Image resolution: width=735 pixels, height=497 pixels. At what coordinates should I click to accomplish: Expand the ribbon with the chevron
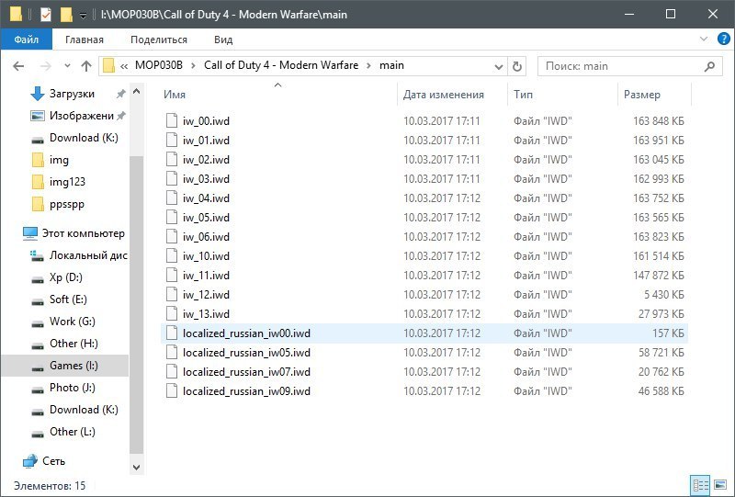[704, 40]
